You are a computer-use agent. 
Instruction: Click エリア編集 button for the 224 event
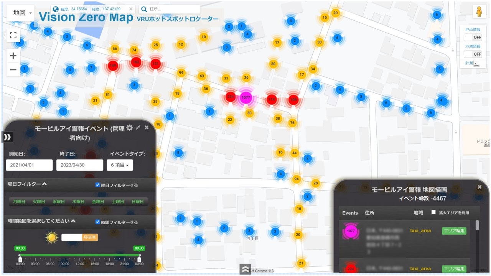454,269
